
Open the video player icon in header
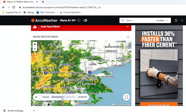[x=176, y=20]
